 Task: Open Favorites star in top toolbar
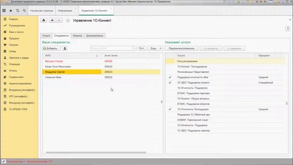(11, 11)
